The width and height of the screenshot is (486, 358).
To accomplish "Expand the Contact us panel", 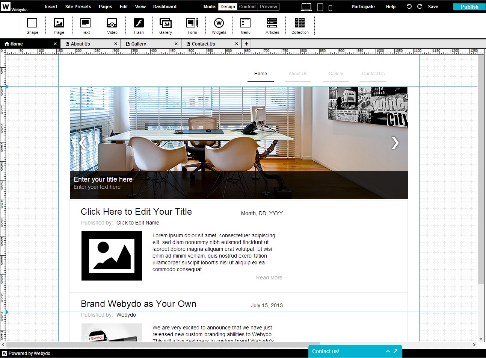I will [388, 351].
